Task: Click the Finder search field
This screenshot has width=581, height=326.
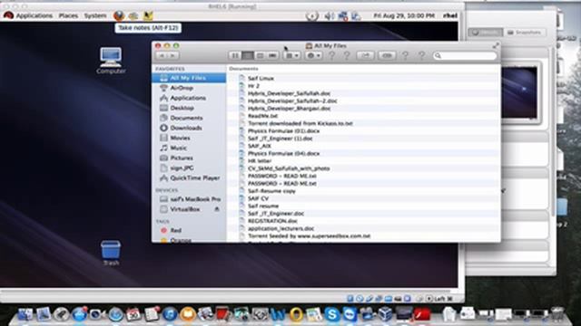Action: tap(465, 55)
